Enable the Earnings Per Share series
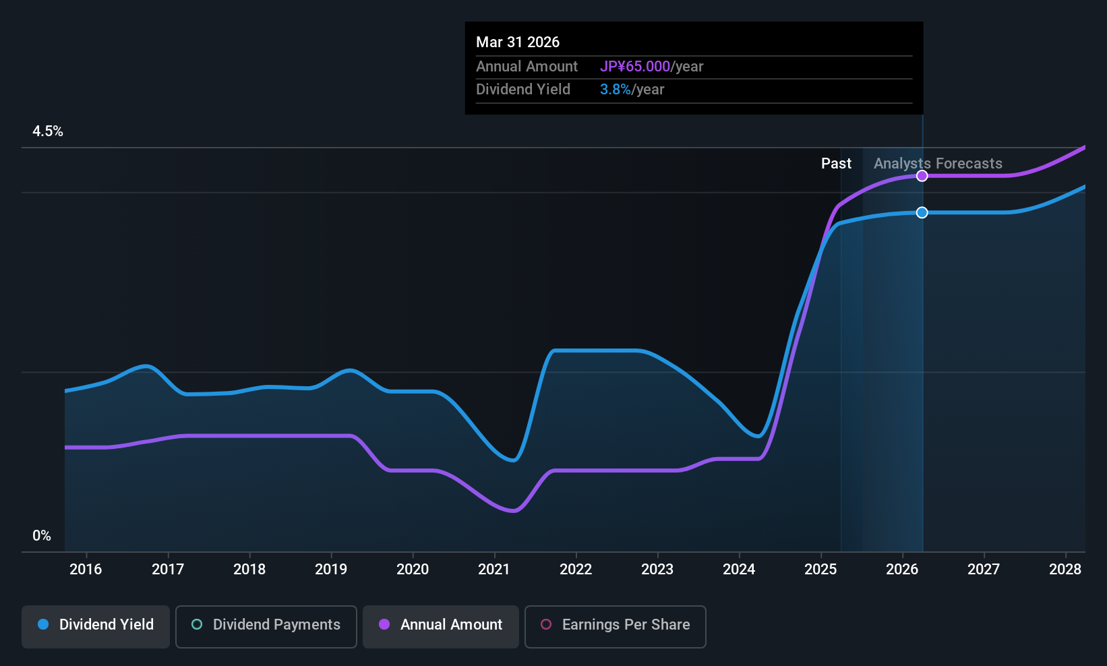1107x666 pixels. (x=616, y=627)
